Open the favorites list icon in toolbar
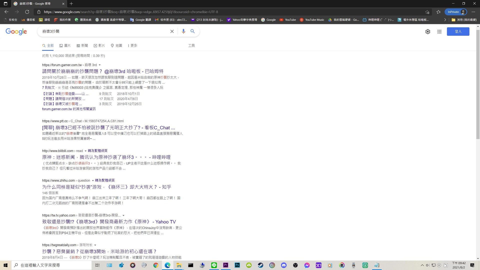Screen dimensions: 480x270 (x=438, y=12)
